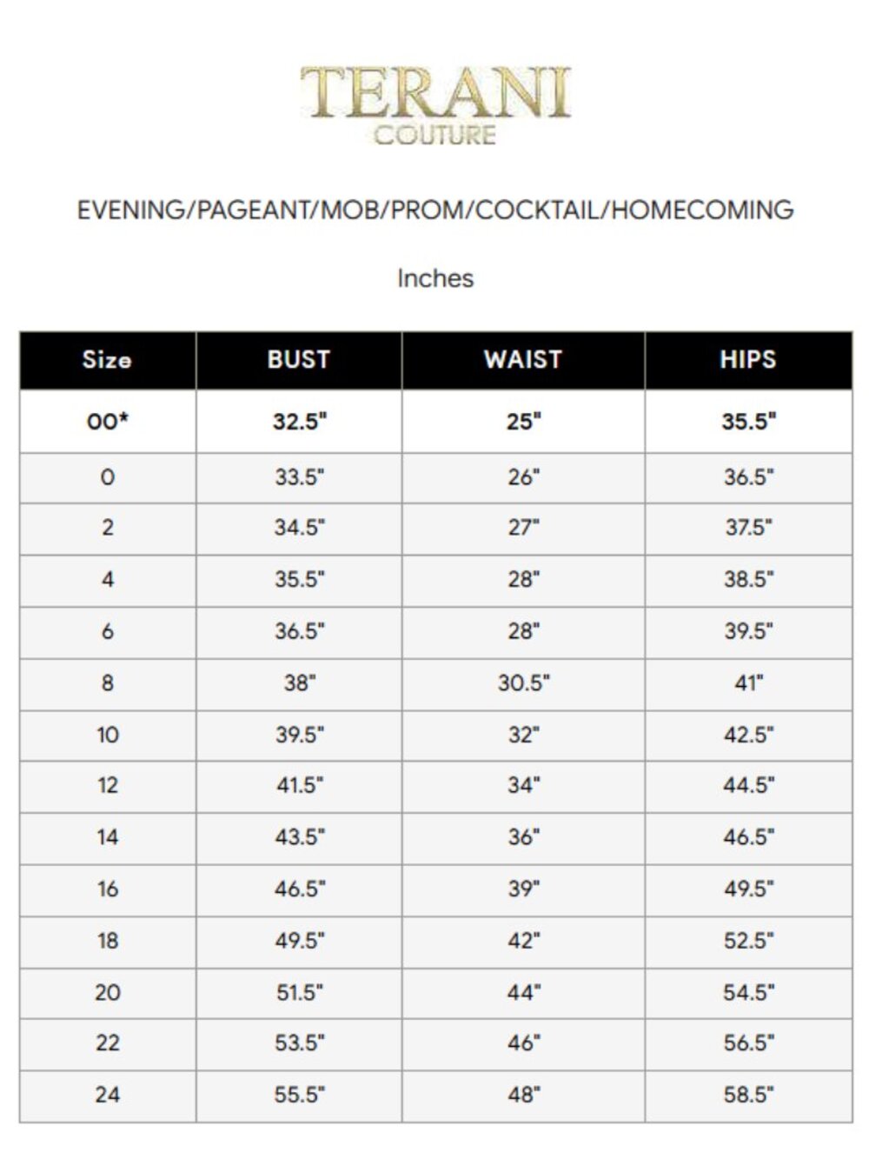
Task: Click the Terani Couture gold logo
Action: (x=434, y=104)
